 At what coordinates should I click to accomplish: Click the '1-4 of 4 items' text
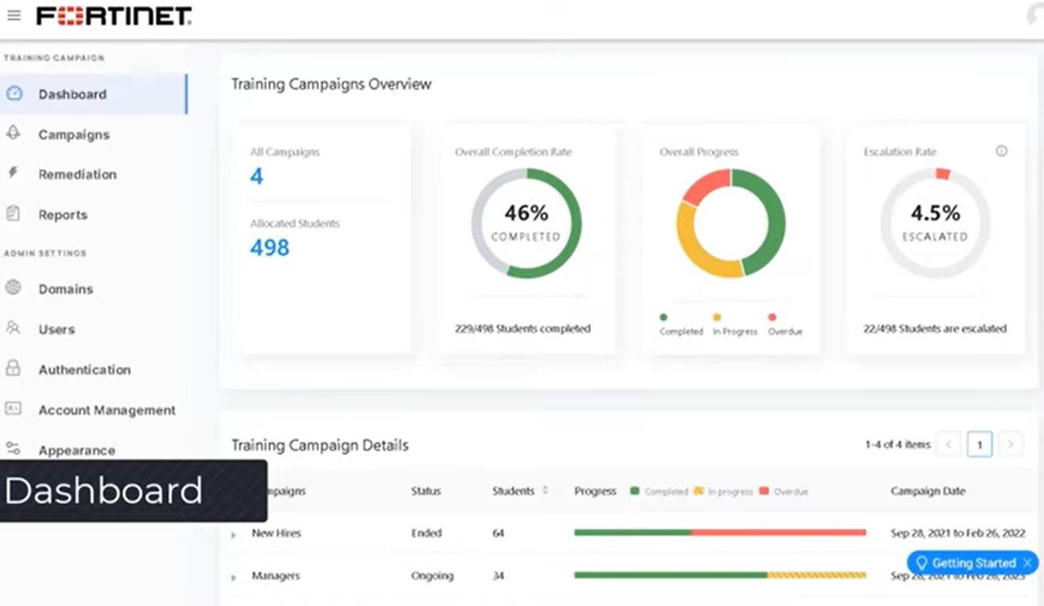pos(897,445)
